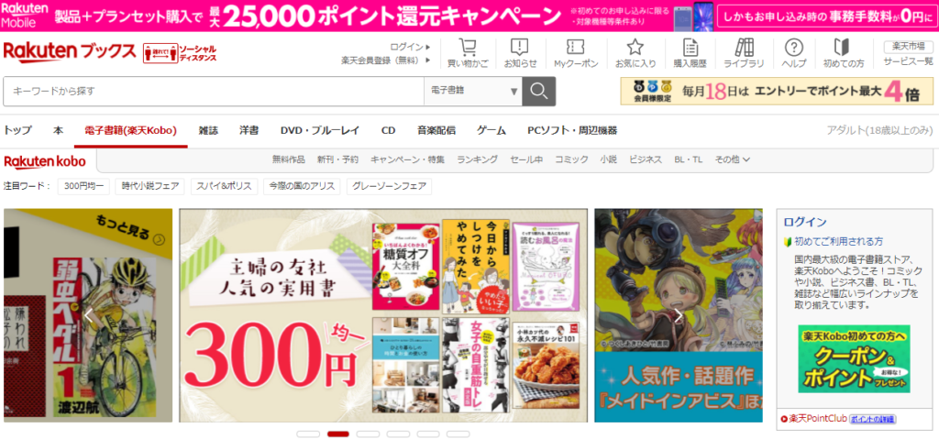Screen dimensions: 939x439
Task: Expand the その他 menu in kobo navigation
Action: (x=733, y=159)
